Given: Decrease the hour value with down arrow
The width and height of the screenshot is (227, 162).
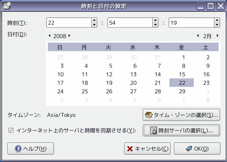Looking at the screenshot, I should tap(94, 25).
